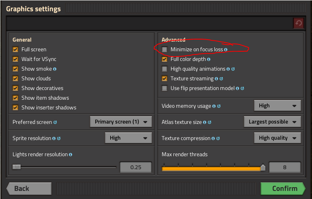
Task: Click the Lights render resolution slider handle
Action: pyautogui.click(x=17, y=167)
